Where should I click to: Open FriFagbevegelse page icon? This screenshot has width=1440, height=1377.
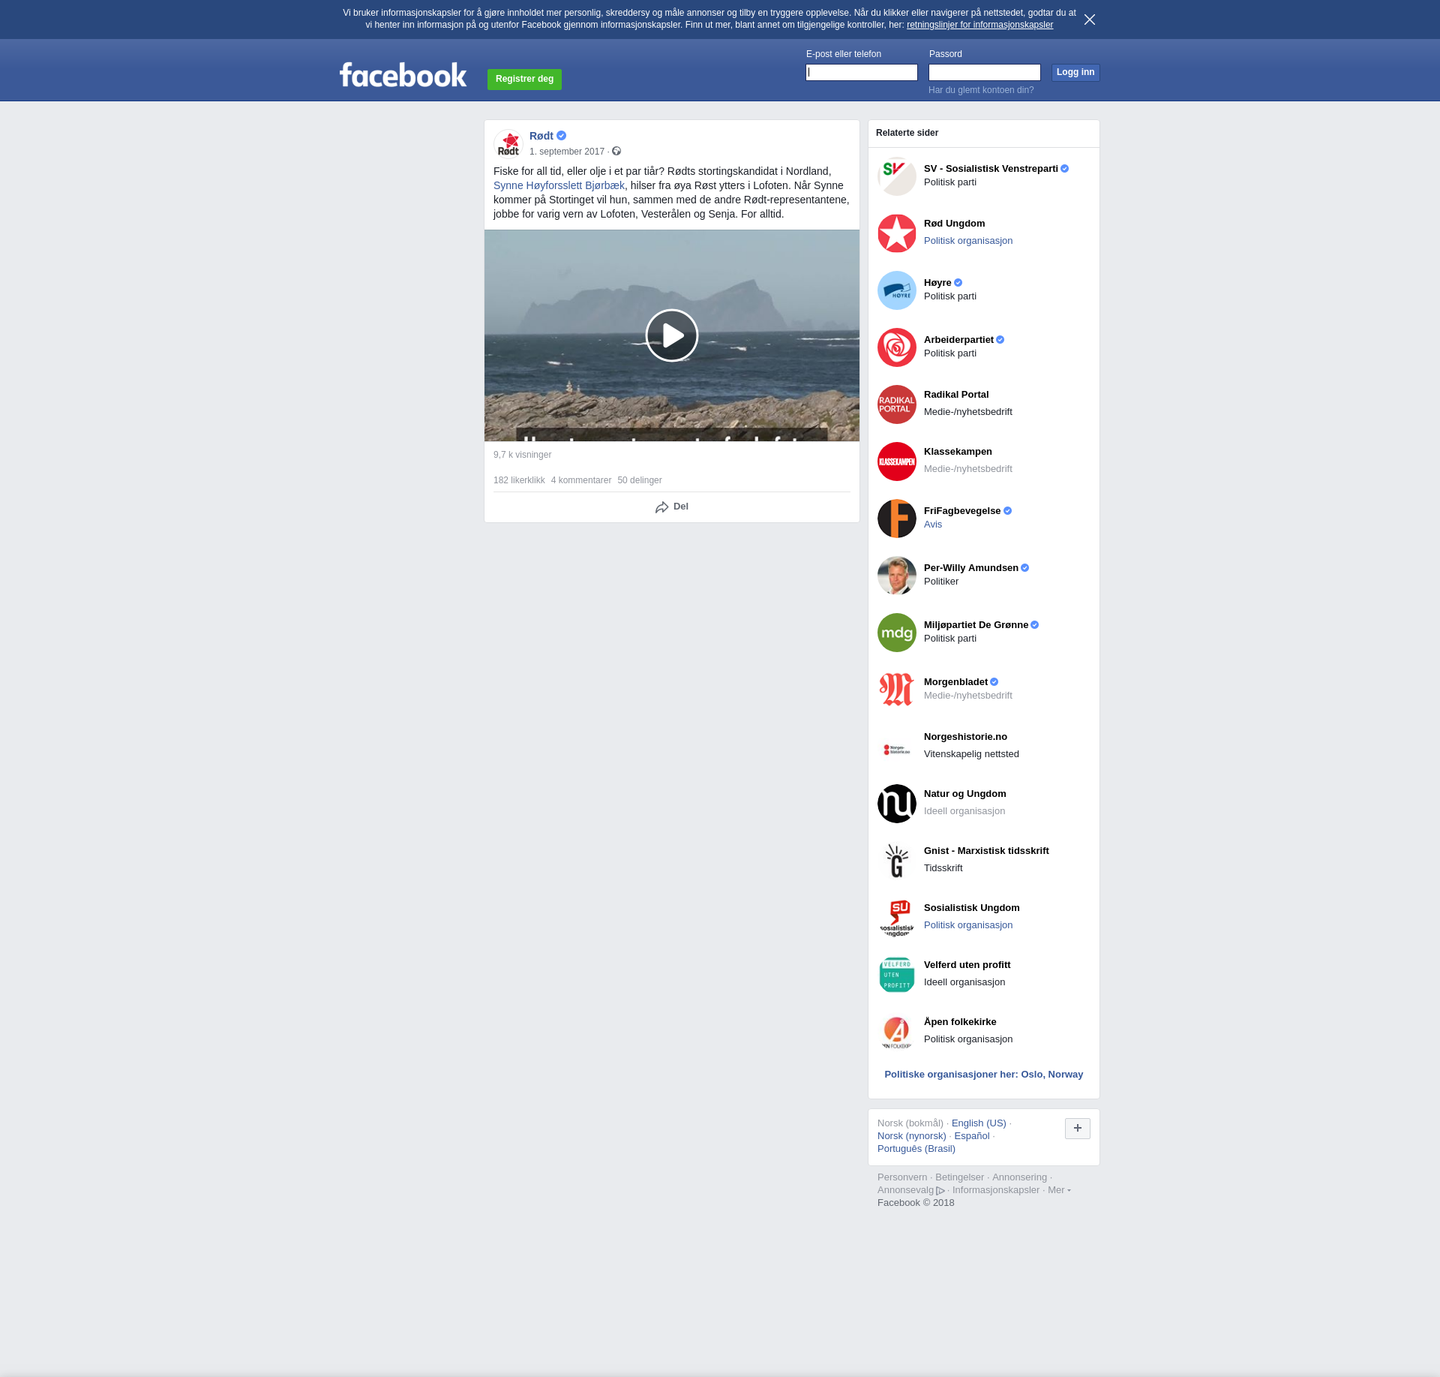click(896, 519)
